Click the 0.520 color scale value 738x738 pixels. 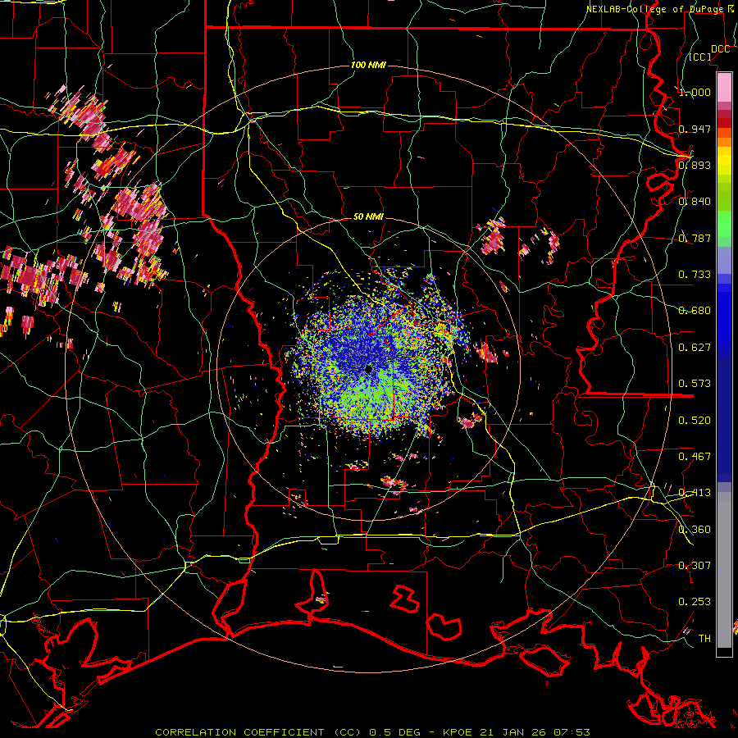coord(695,420)
